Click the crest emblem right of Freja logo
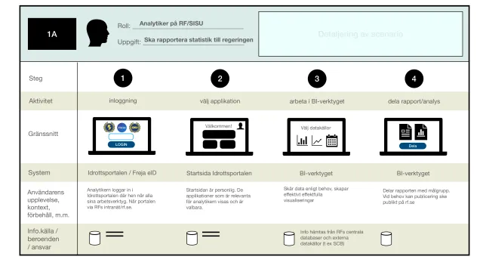Viewport: 483px width, 272px height. [135, 127]
